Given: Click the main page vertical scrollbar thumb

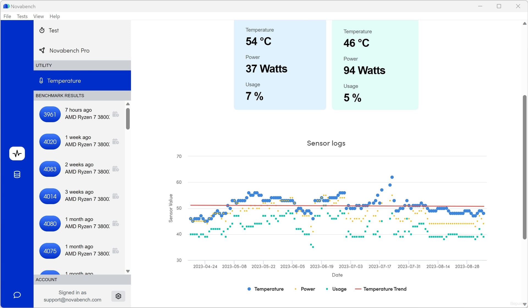Looking at the screenshot, I should point(524,167).
